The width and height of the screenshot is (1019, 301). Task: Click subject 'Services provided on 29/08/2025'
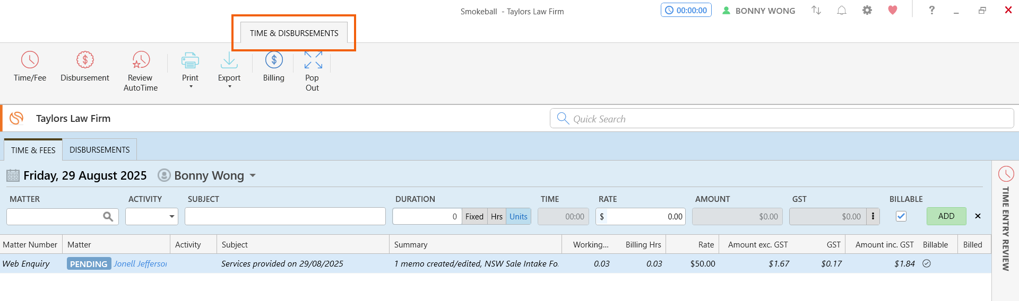tap(282, 263)
